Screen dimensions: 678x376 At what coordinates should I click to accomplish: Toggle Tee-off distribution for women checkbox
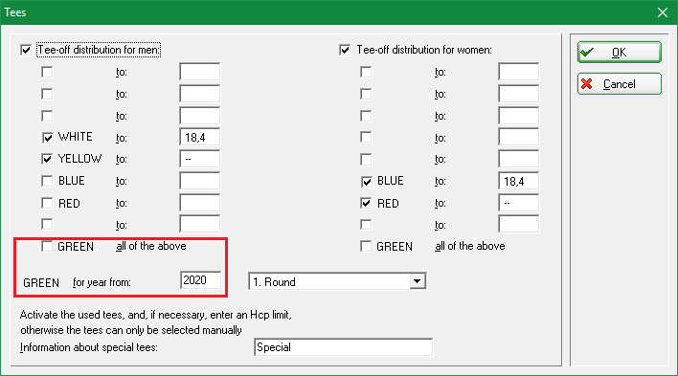point(345,50)
